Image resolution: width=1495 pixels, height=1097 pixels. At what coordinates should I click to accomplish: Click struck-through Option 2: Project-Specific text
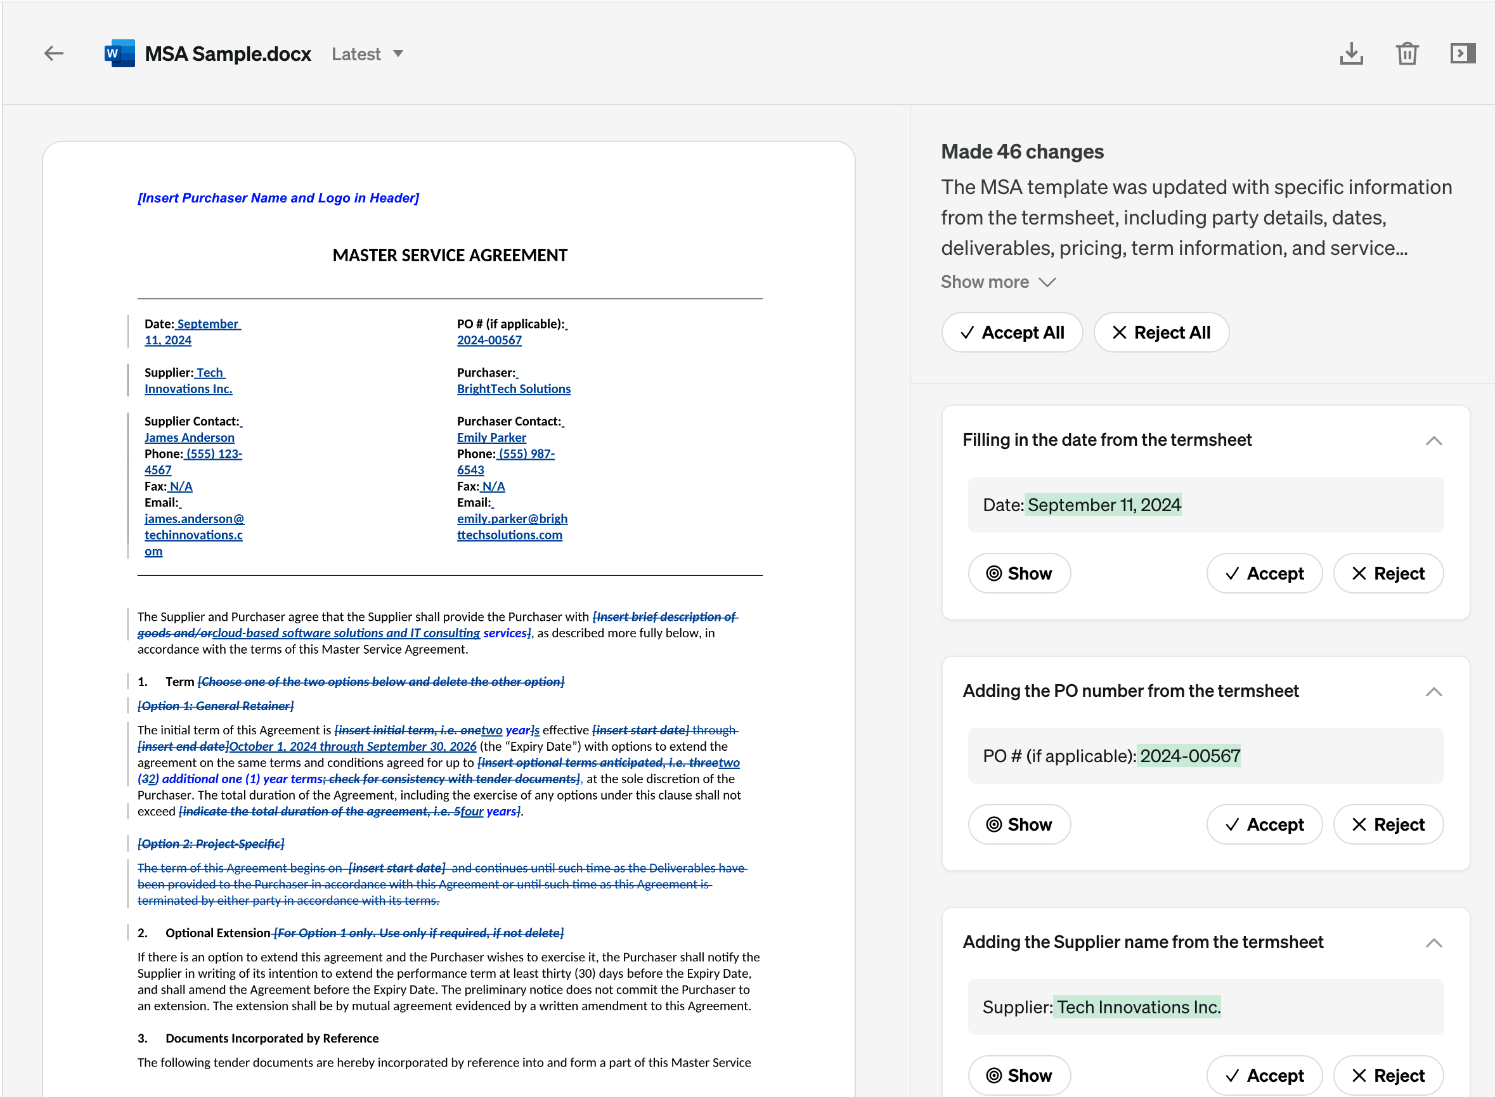click(x=210, y=843)
